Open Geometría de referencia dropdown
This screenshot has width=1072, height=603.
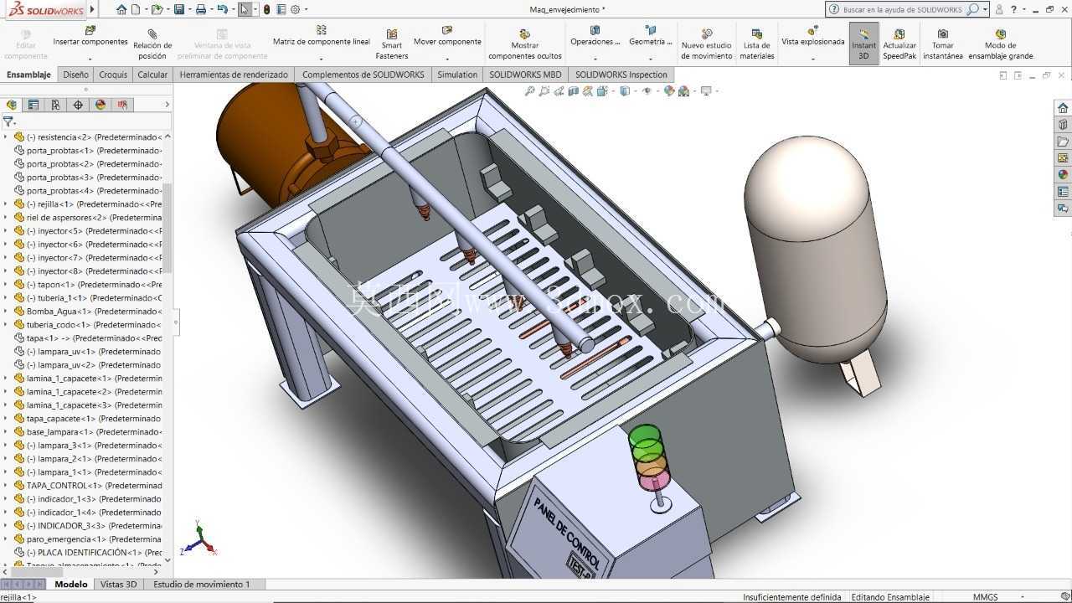pyautogui.click(x=651, y=59)
